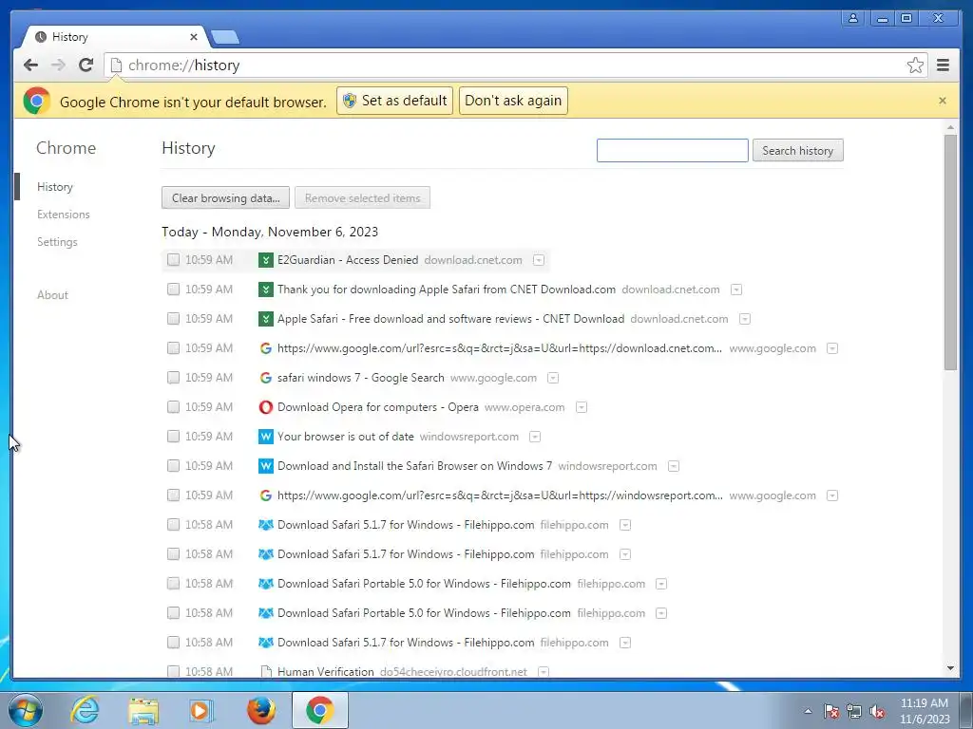Click the Set as default button
The width and height of the screenshot is (973, 729).
394,101
